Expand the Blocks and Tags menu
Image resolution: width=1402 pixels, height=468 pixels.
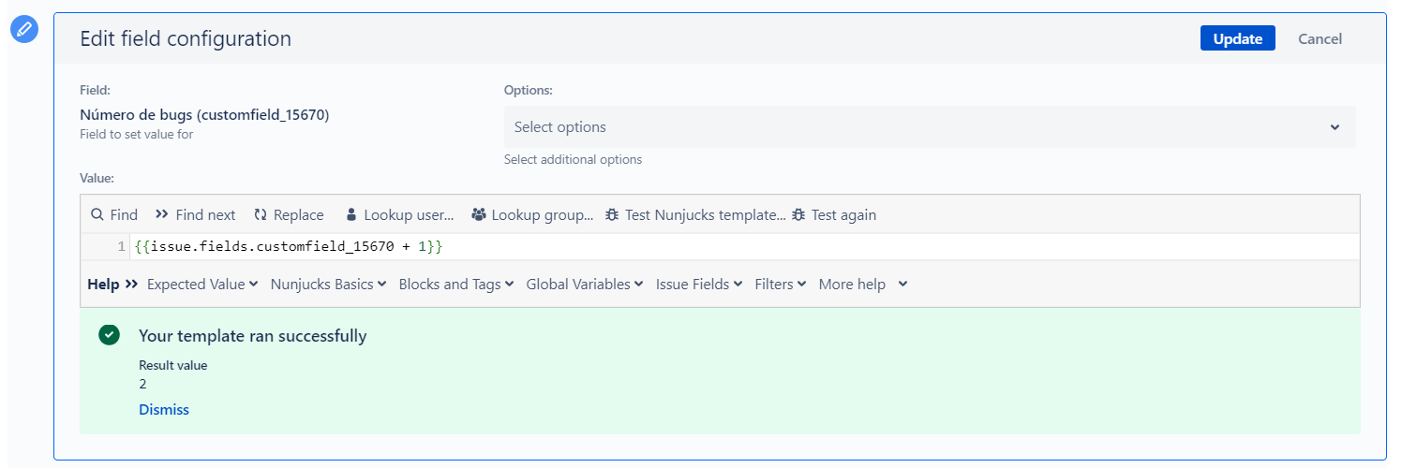point(456,284)
